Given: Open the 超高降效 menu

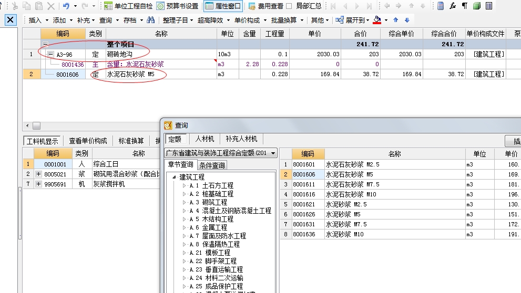Looking at the screenshot, I should click(213, 20).
